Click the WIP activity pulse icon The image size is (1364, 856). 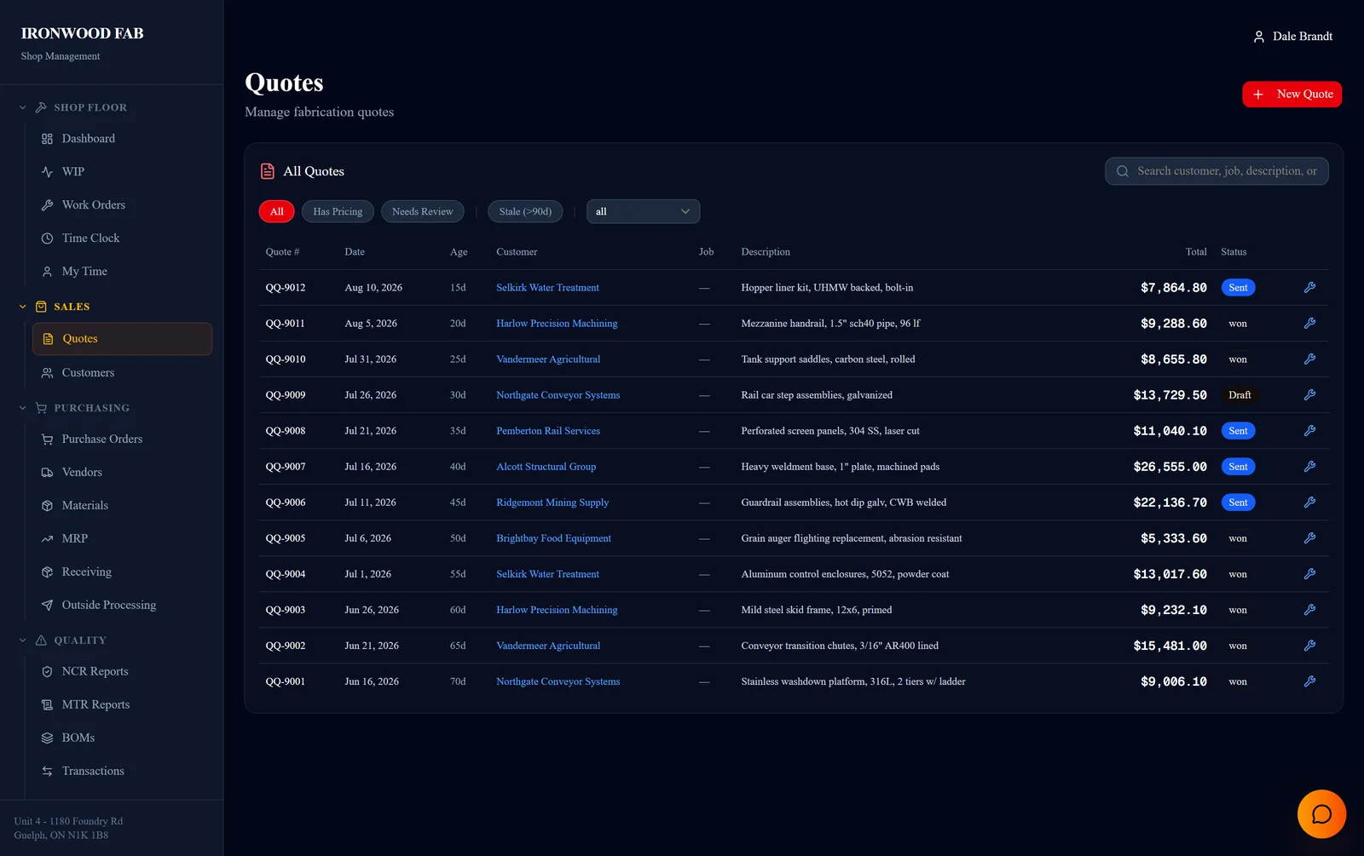click(x=47, y=172)
